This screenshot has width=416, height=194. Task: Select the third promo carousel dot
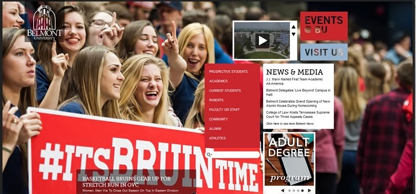(298, 190)
